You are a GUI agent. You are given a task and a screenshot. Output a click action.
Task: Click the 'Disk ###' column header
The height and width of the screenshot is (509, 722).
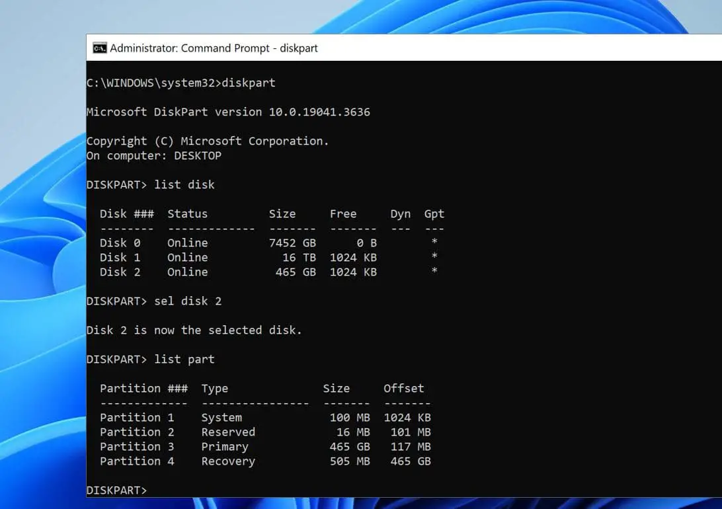[127, 214]
